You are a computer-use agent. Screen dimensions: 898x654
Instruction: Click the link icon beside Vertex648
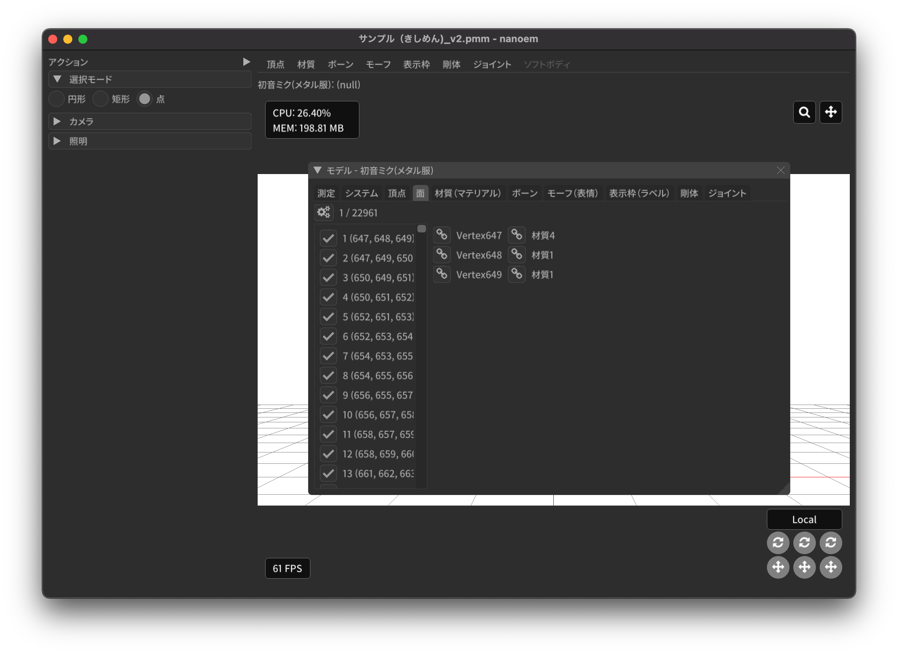[441, 255]
